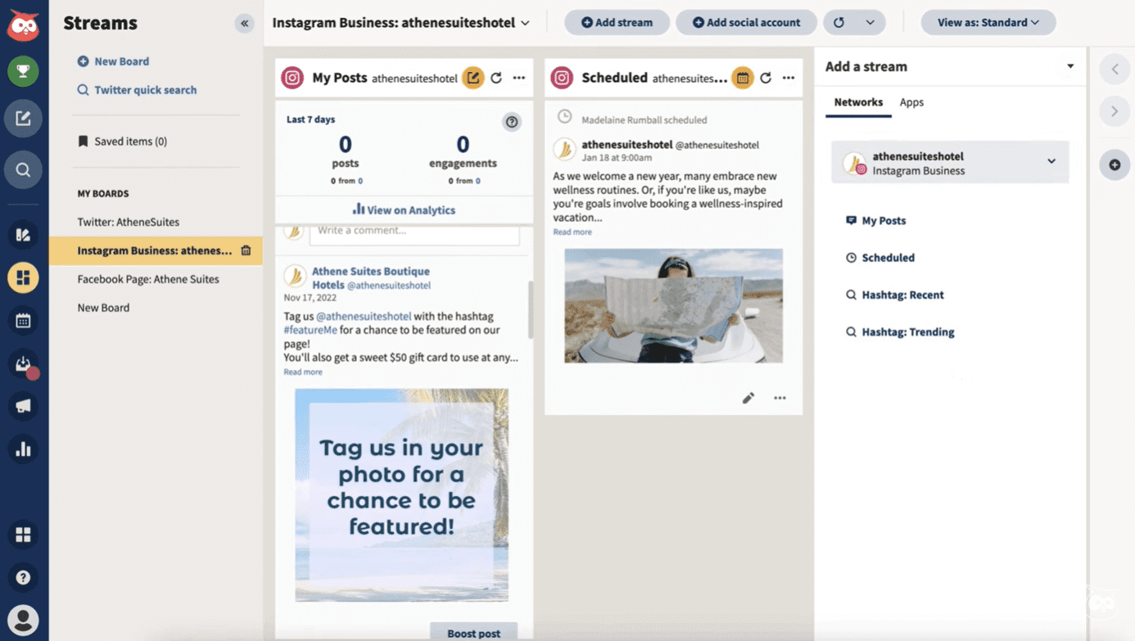Collapse the Streams sidebar panel
Screen dimensions: 1135x641
(244, 23)
